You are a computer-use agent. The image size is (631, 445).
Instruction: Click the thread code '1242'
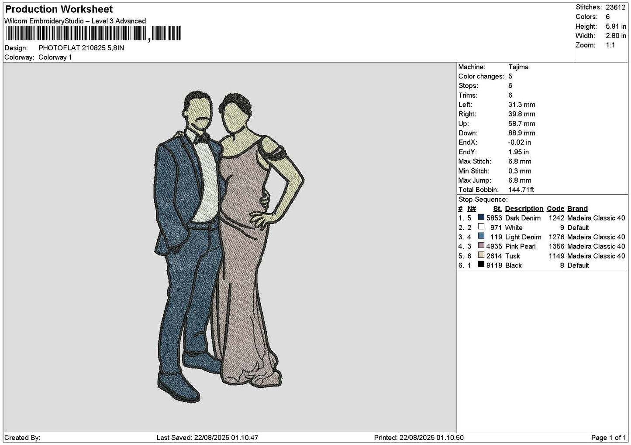[x=557, y=218]
